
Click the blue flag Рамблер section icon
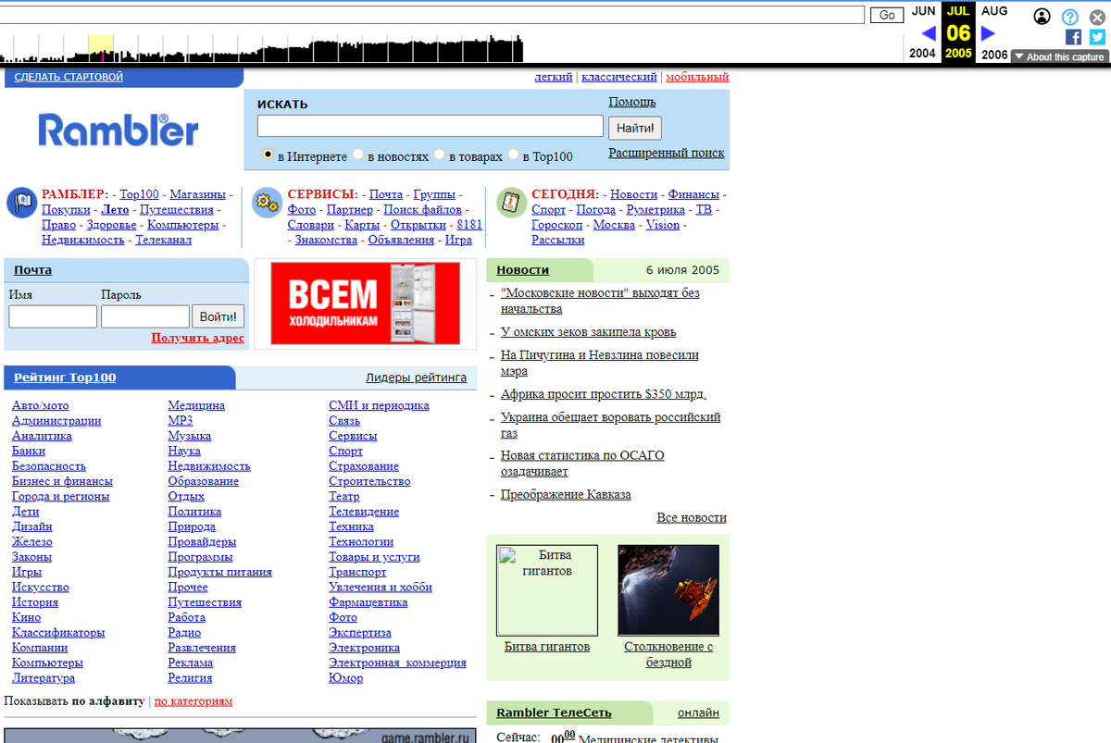tap(21, 203)
